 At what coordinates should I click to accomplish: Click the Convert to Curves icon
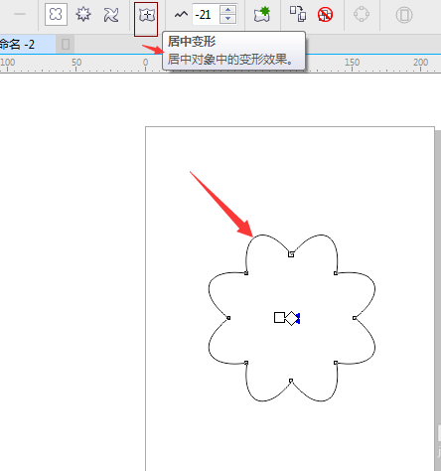click(x=362, y=14)
